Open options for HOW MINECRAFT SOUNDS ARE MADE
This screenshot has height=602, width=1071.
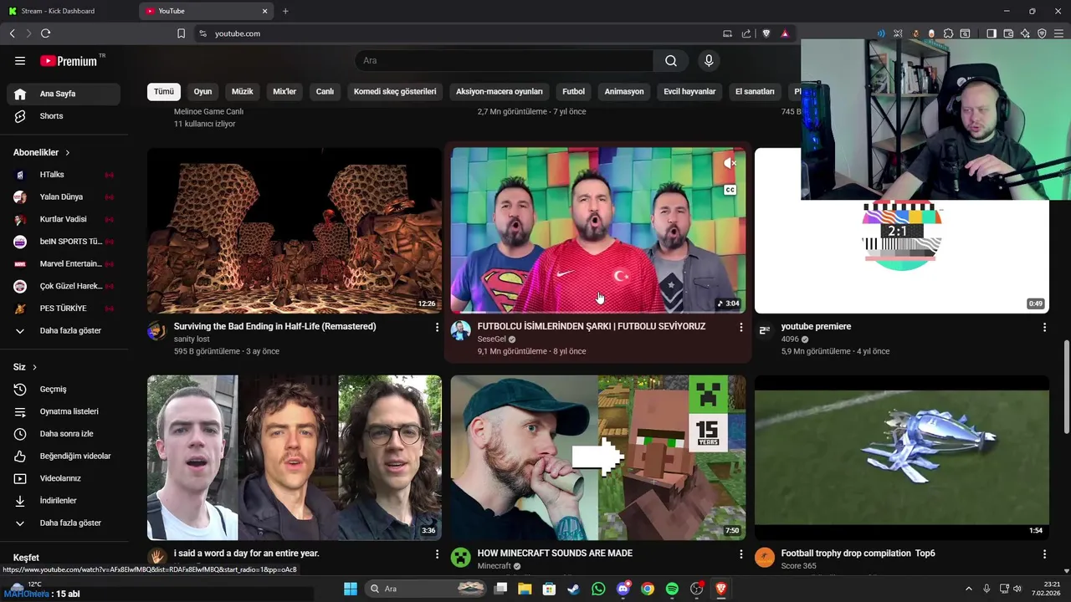[x=740, y=554]
